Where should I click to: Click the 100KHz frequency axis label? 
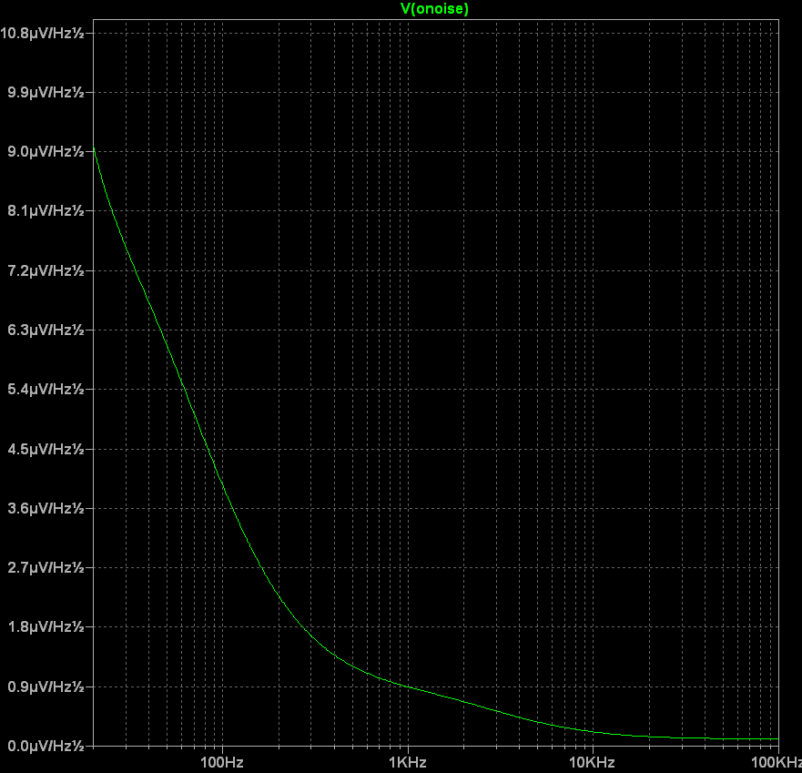776,762
